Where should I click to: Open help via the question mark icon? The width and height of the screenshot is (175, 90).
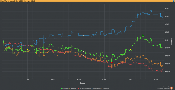174,1
